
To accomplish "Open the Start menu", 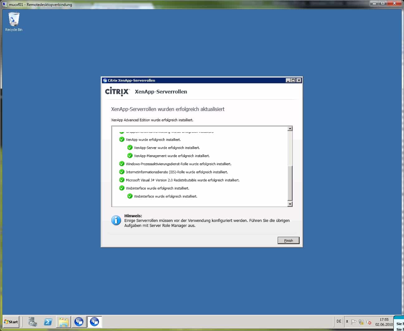I will click(x=11, y=322).
